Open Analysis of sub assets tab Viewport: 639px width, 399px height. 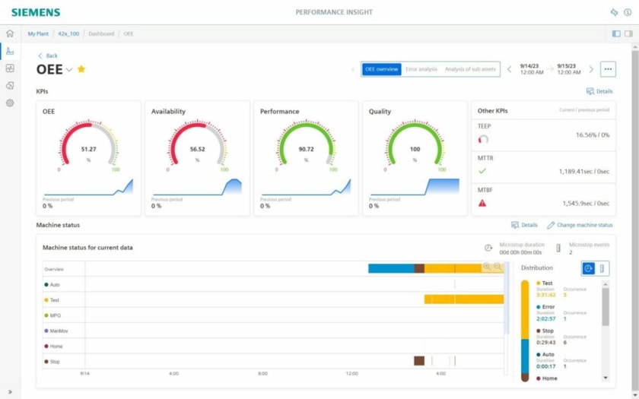click(x=470, y=69)
